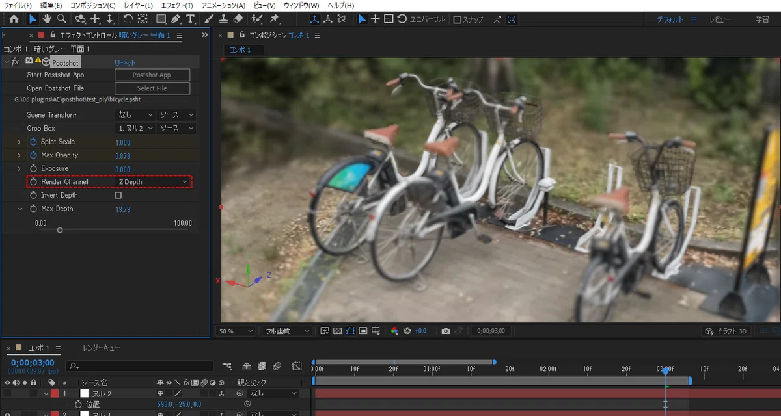Click the red label color of ヌル 2
Image resolution: width=781 pixels, height=416 pixels.
[x=55, y=393]
